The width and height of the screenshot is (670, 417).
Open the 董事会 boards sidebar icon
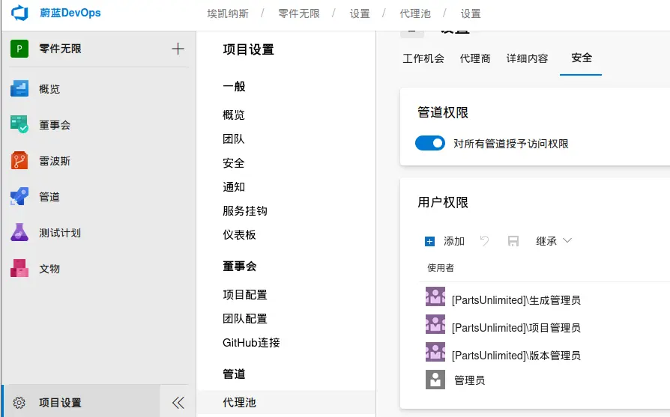[19, 124]
